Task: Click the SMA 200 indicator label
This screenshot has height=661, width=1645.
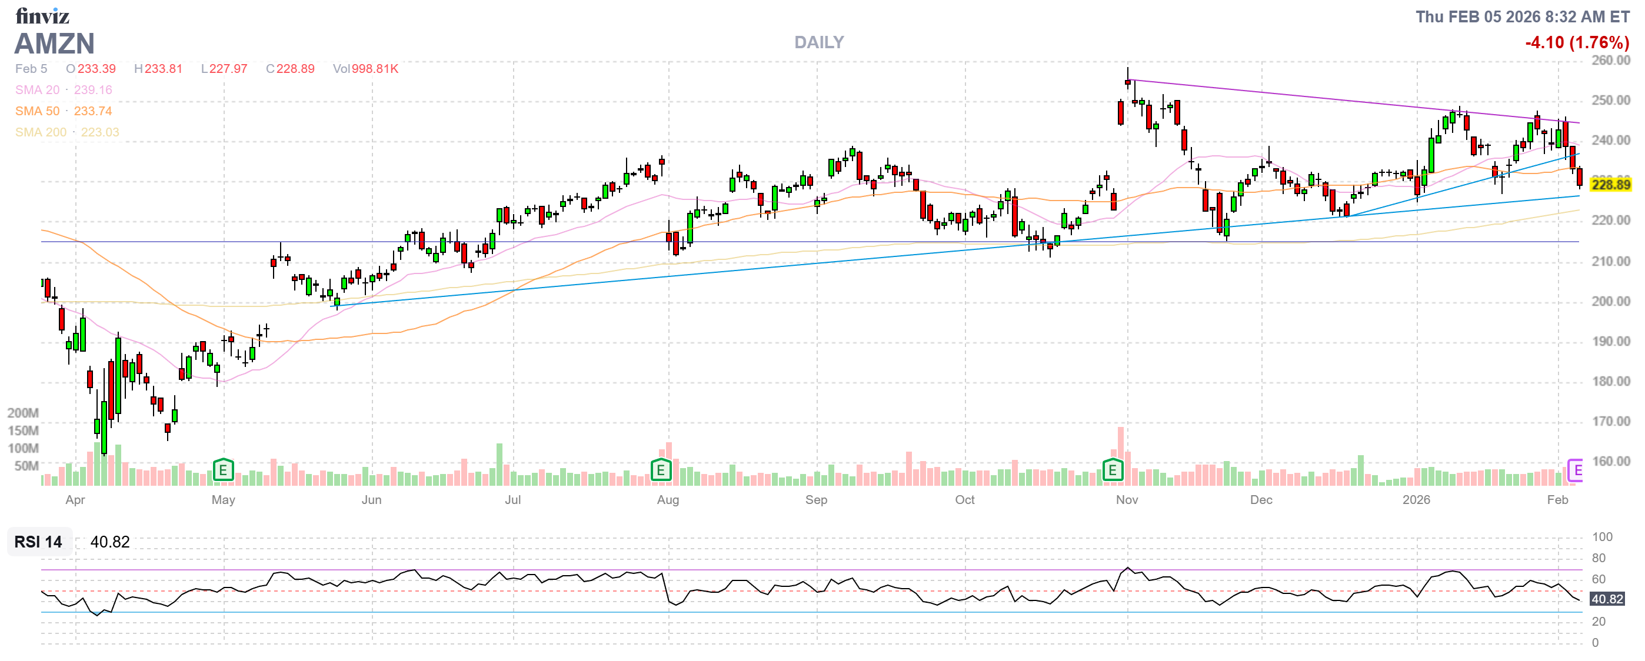Action: [40, 132]
